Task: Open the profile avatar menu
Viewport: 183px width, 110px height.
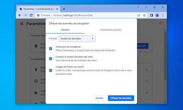Action: pyautogui.click(x=157, y=15)
